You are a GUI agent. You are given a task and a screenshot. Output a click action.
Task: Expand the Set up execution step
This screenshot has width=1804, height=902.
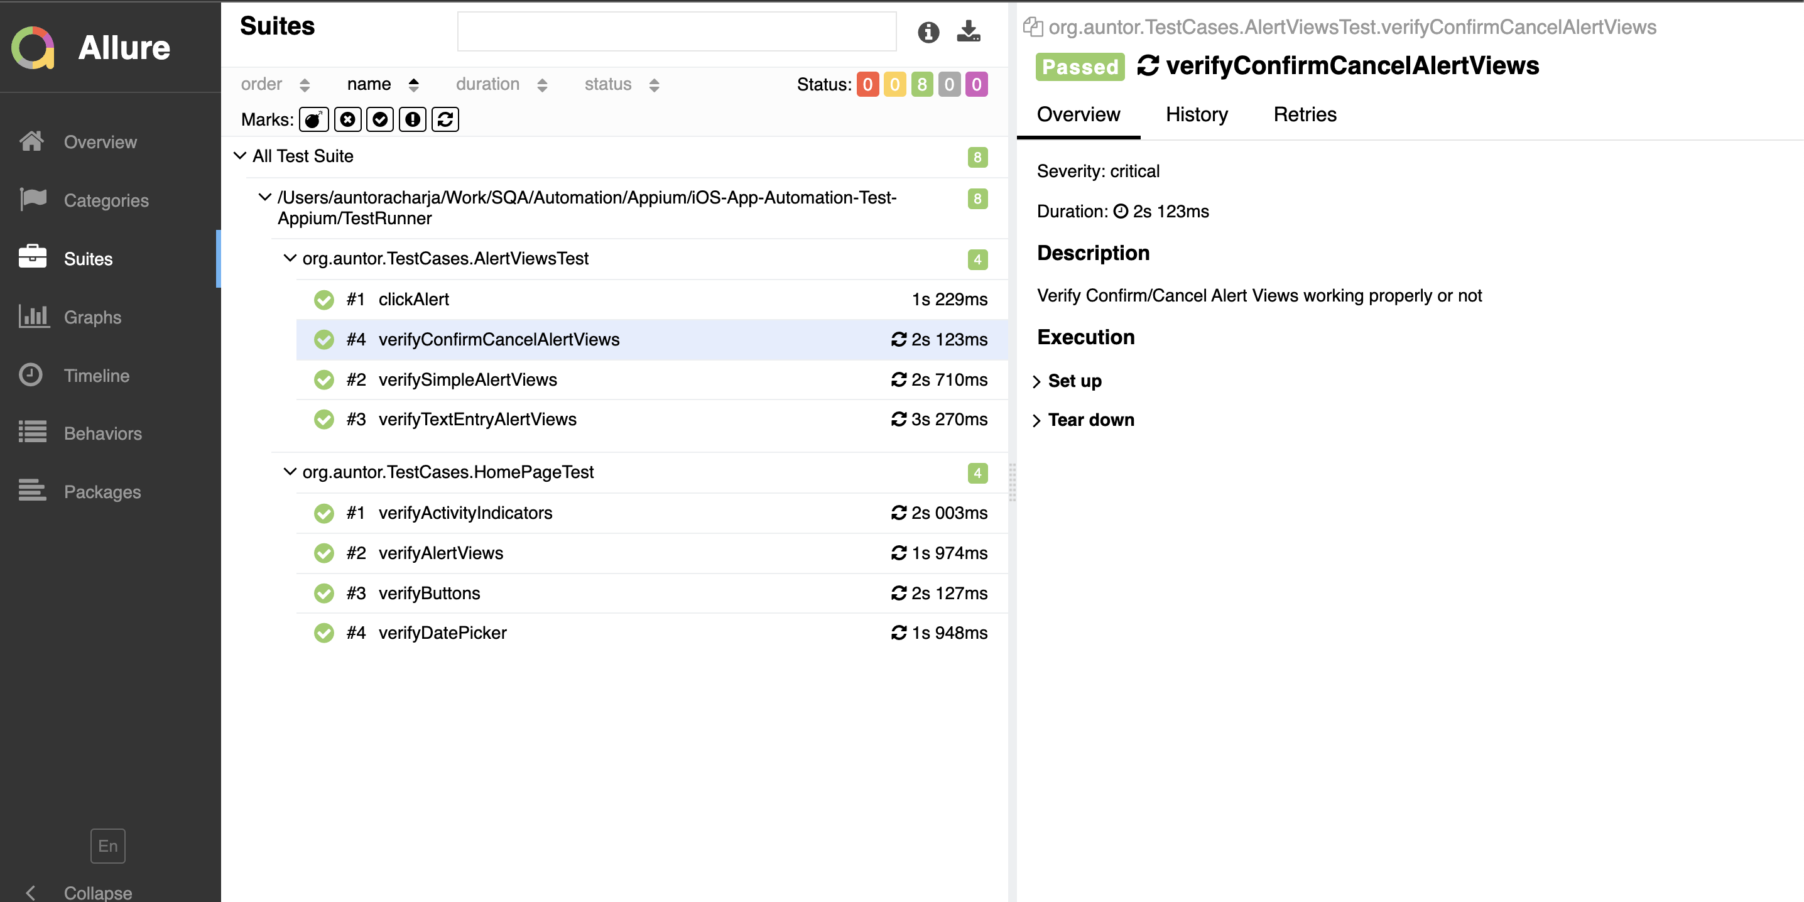point(1067,381)
